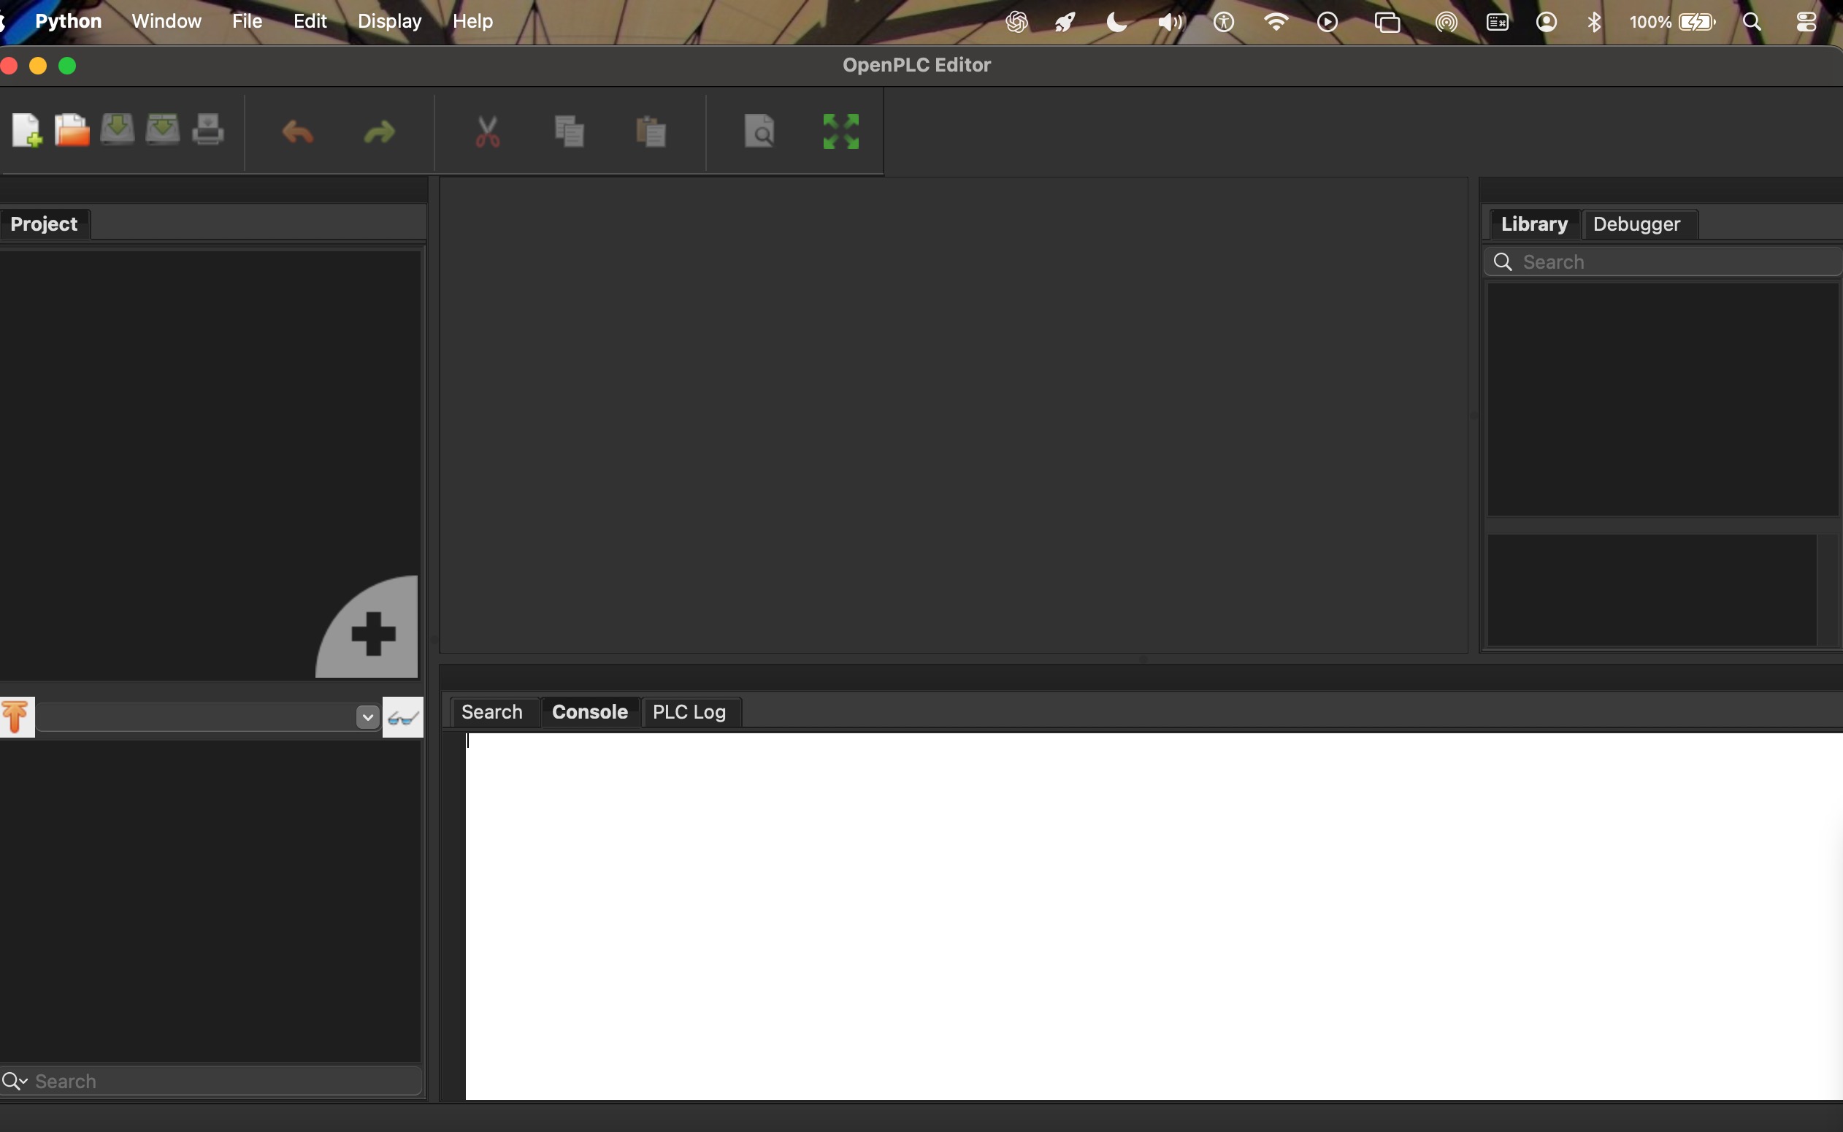Image resolution: width=1843 pixels, height=1132 pixels.
Task: Open the PLC Log tab
Action: [689, 712]
